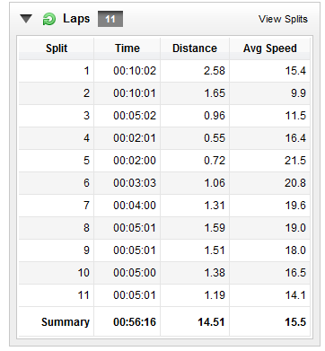Viewport: 325px width, 351px height.
Task: Sort by the Avg Speed column header
Action: pos(269,48)
